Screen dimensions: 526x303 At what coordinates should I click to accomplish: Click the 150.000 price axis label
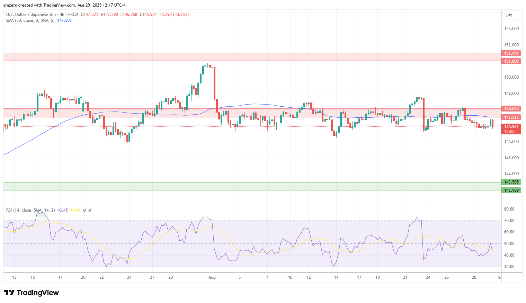pos(511,77)
